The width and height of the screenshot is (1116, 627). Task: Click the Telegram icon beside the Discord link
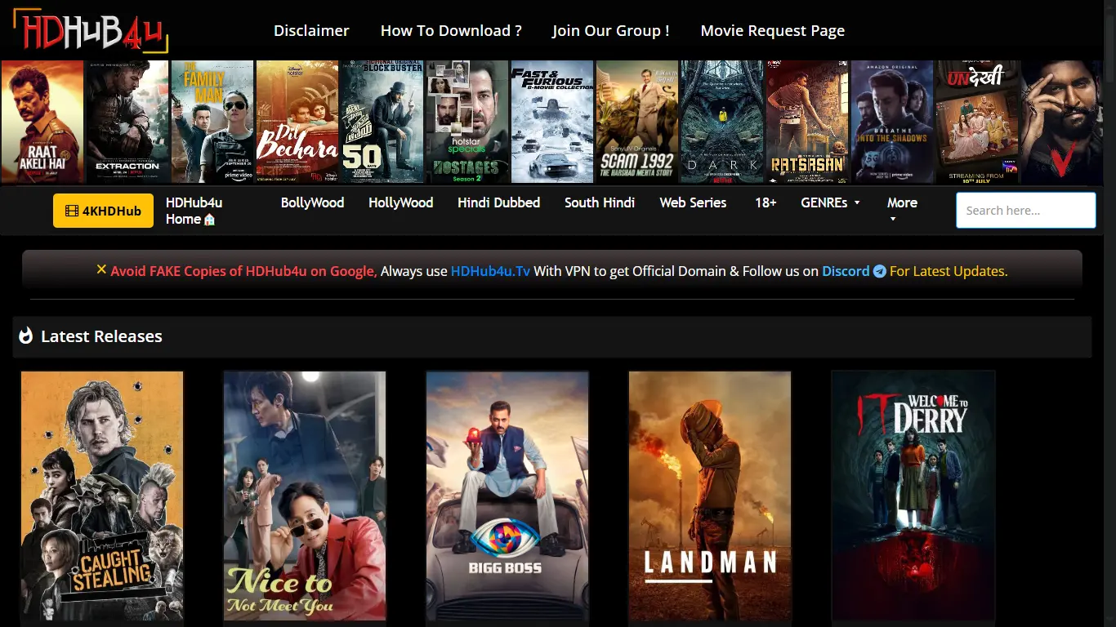click(880, 270)
